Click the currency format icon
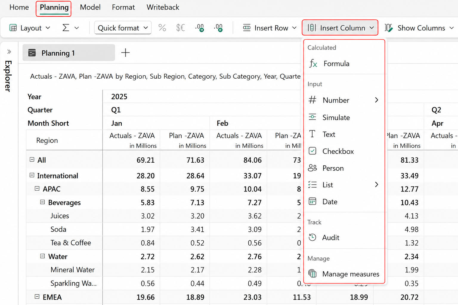This screenshot has height=305, width=458. pos(180,28)
